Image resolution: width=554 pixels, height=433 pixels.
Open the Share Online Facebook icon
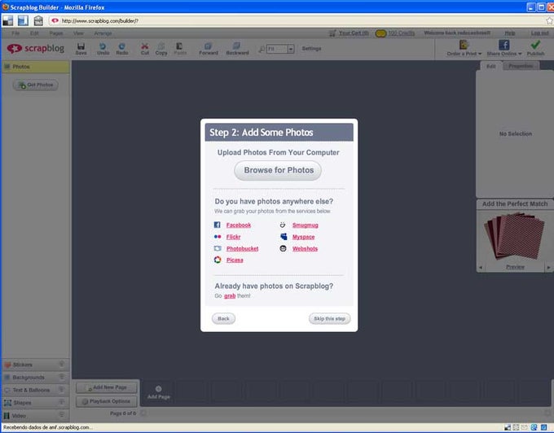pyautogui.click(x=503, y=45)
